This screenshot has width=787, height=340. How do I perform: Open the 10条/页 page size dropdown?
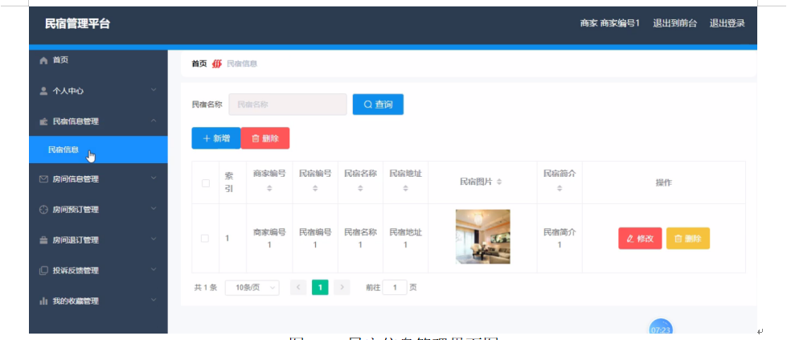click(x=252, y=287)
